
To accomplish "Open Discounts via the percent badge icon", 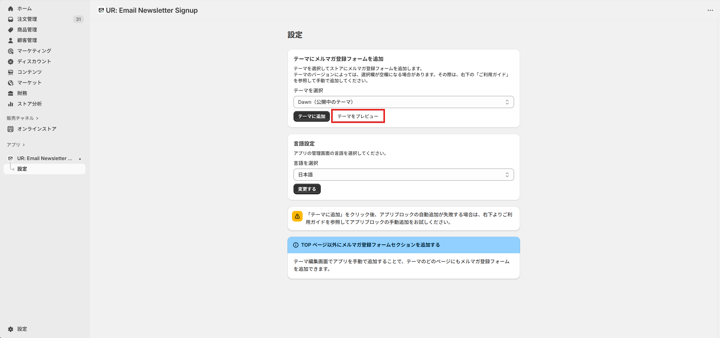I will click(x=11, y=61).
